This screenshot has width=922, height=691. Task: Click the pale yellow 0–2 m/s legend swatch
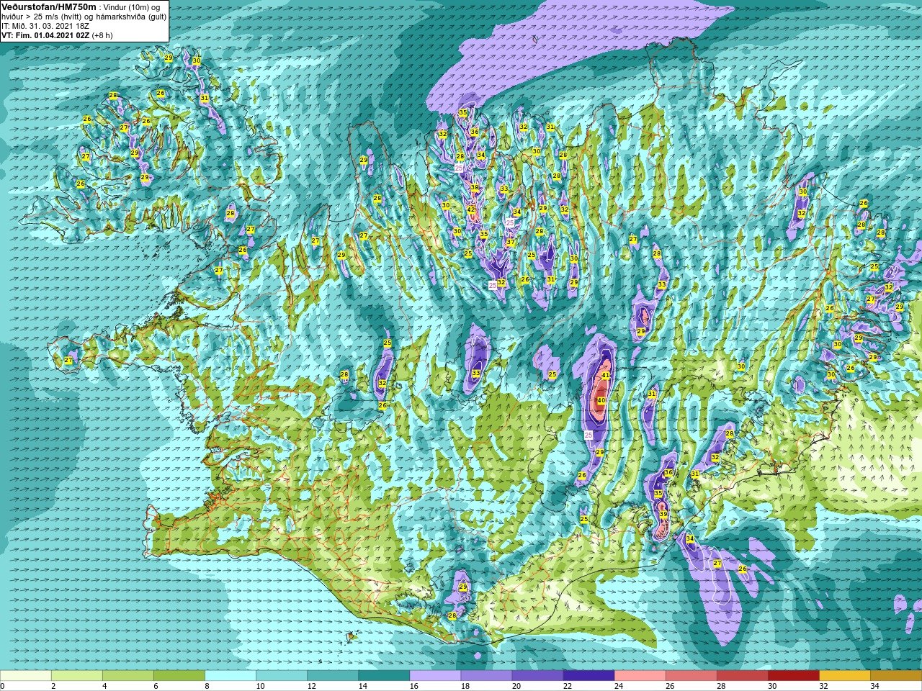tap(26, 676)
